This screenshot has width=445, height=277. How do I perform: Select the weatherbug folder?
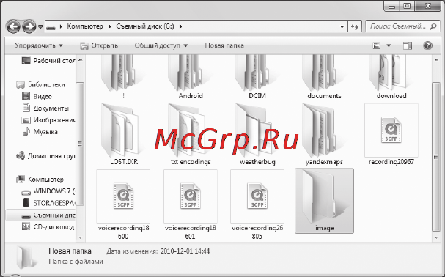tap(257, 134)
